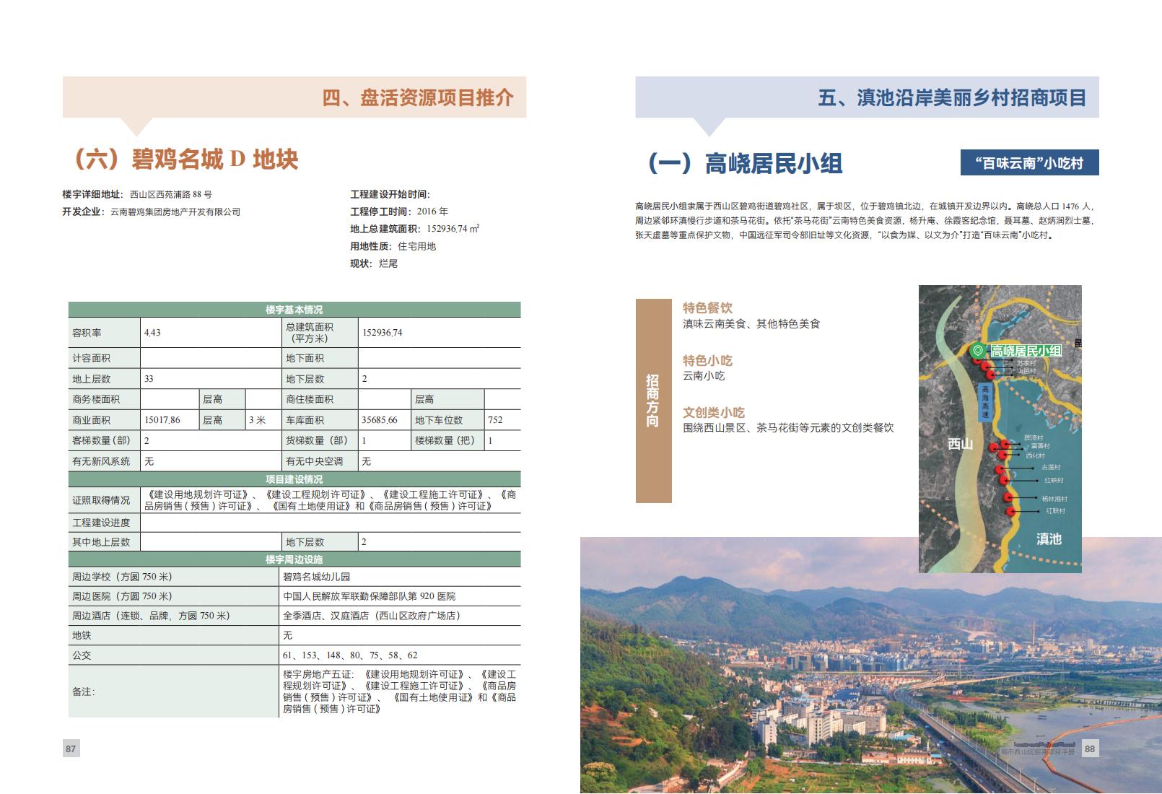Click the 层高 value 3 米

point(257,420)
